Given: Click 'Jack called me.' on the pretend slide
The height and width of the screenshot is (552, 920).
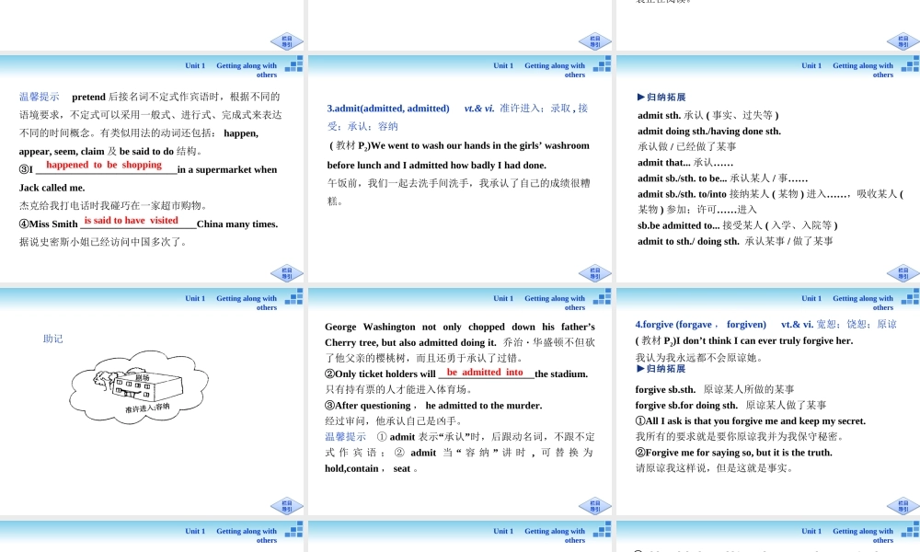Looking at the screenshot, I should point(52,188).
